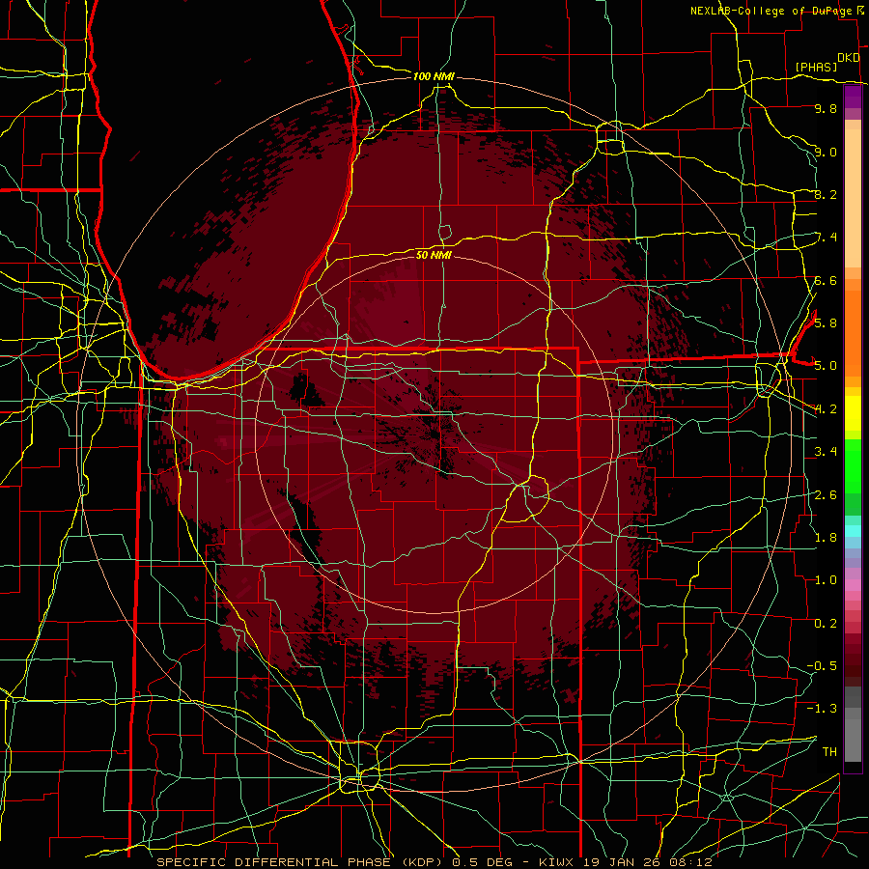Click the 19 JAN 26 08:12 timestamp
Image resolution: width=869 pixels, height=869 pixels.
tap(647, 862)
